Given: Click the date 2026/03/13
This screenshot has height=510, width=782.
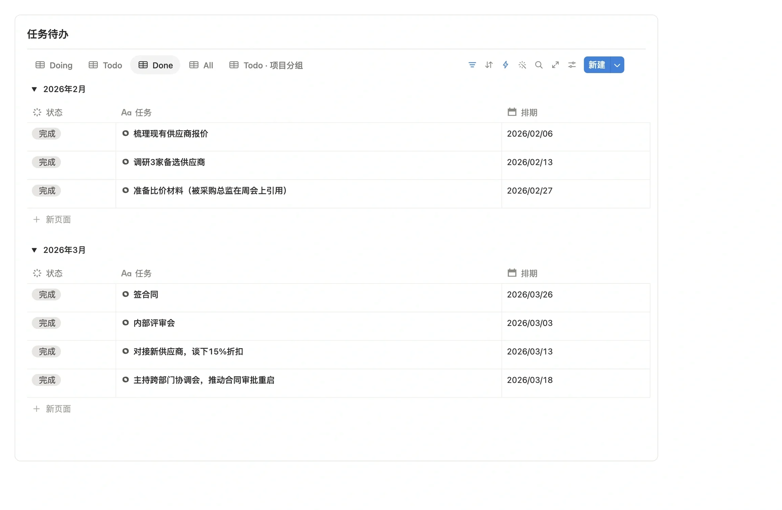Looking at the screenshot, I should pyautogui.click(x=530, y=352).
